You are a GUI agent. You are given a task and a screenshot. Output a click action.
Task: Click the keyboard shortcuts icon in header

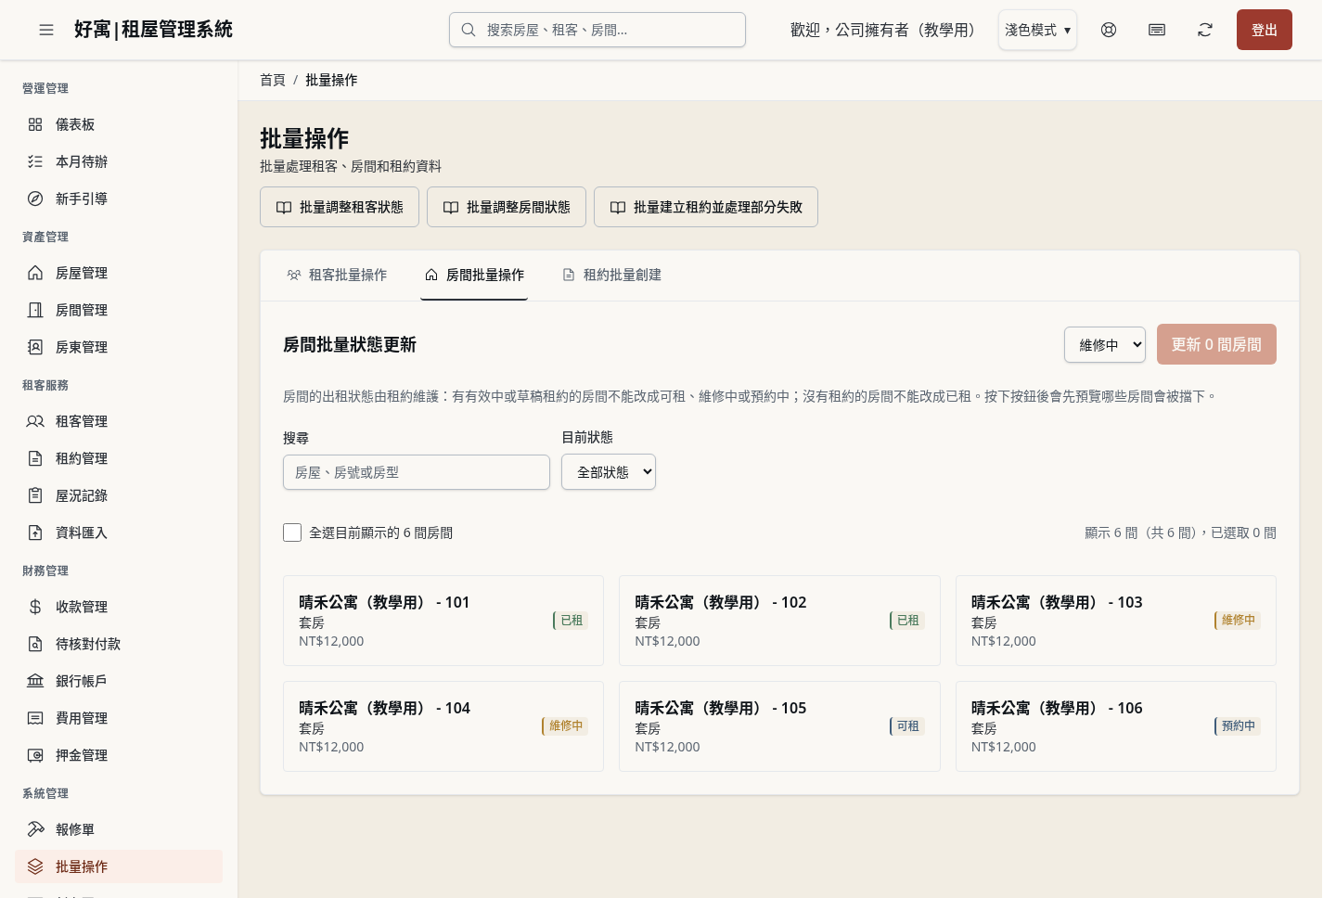coord(1157,30)
